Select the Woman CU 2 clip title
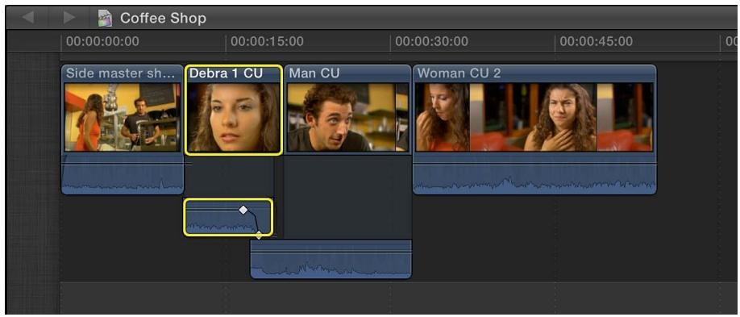Viewport: 740px width, 317px height. 459,73
